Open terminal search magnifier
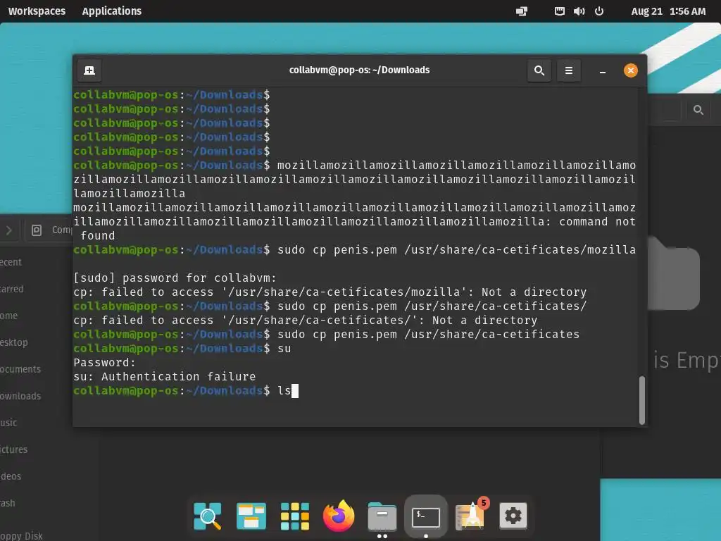The width and height of the screenshot is (721, 541). [x=539, y=70]
